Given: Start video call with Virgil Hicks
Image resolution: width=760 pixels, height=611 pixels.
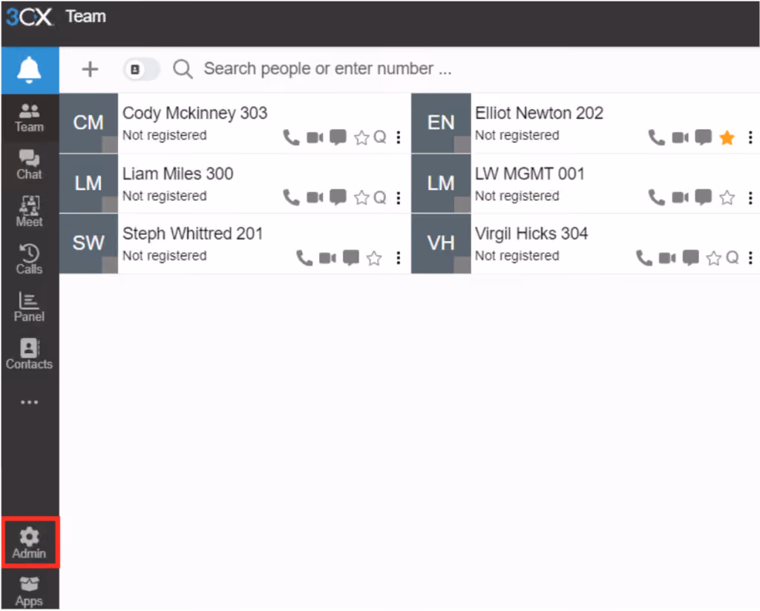Looking at the screenshot, I should coord(667,258).
